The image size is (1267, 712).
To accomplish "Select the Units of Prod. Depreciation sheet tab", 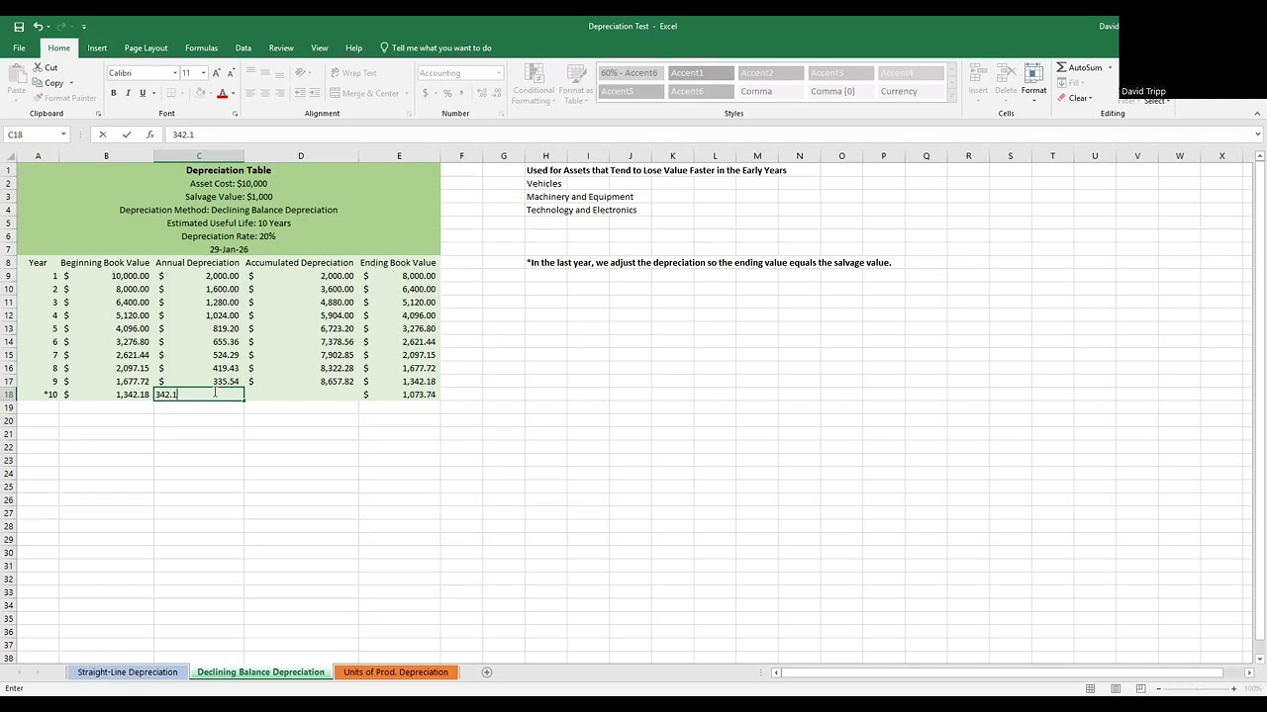I will [x=396, y=672].
